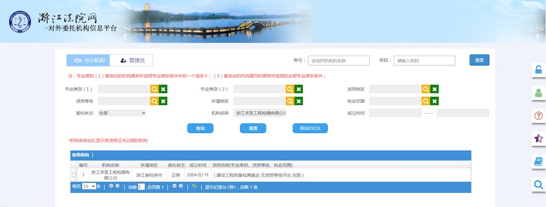This screenshot has width=546, height=207.
Task: Open search picker for 所属地区
Action: tap(290, 101)
